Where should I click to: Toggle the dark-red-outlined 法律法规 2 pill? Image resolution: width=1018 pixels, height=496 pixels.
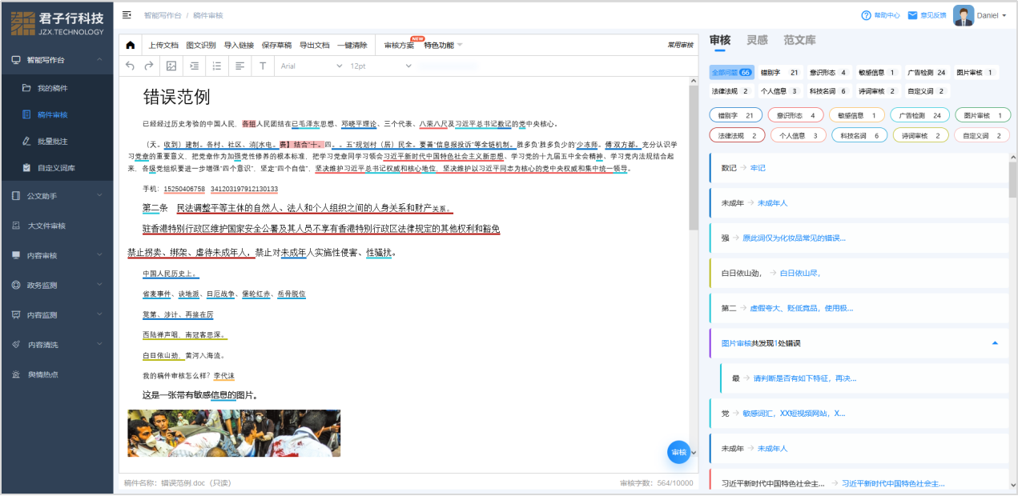[735, 136]
